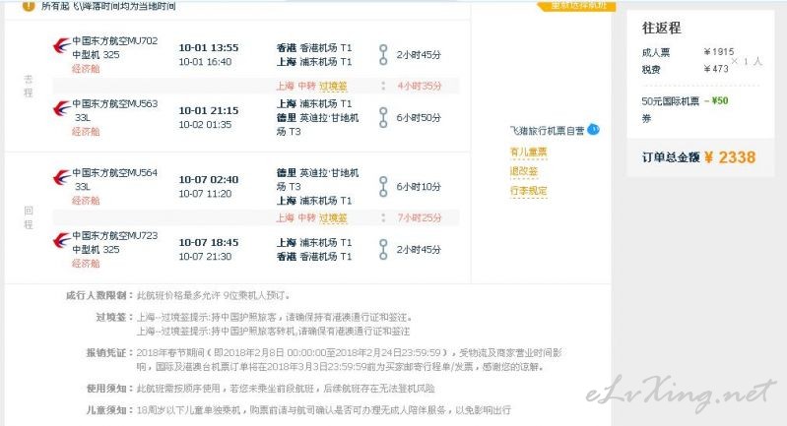Click the adult ticket price ¥1915
This screenshot has width=787, height=426.
click(x=719, y=51)
